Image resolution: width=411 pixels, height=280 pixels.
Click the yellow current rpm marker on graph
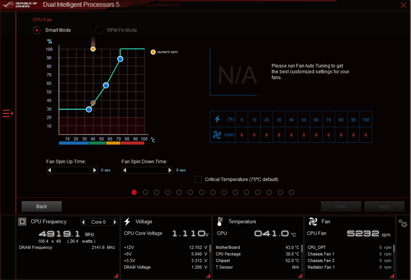click(93, 49)
